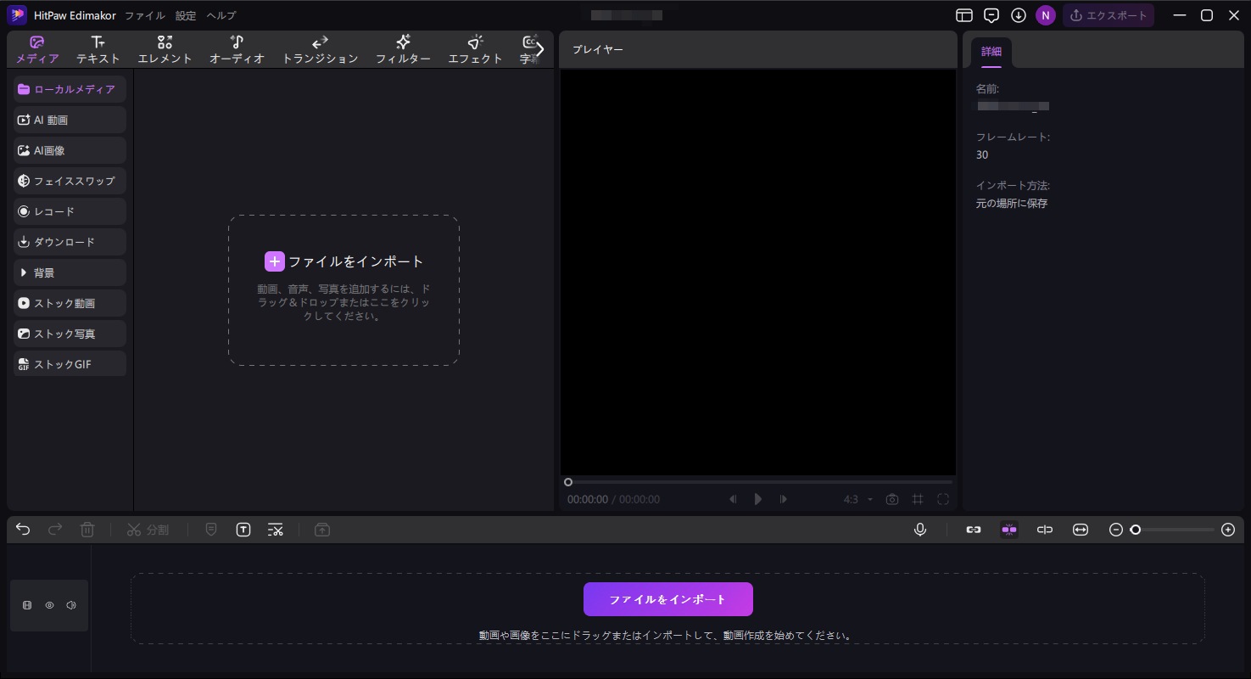Start voiceover recording with the microphone icon
The width and height of the screenshot is (1251, 679).
[x=920, y=530]
